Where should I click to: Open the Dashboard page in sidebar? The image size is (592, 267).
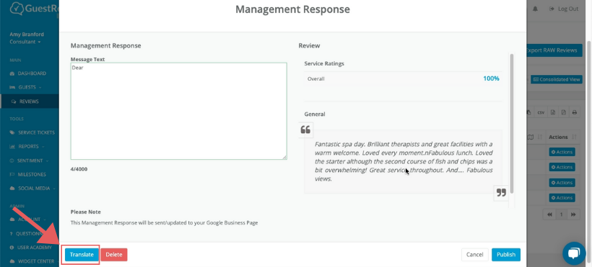[x=28, y=73]
